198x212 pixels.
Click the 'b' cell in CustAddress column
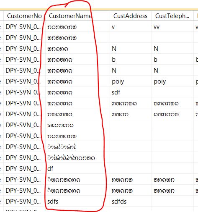pyautogui.click(x=131, y=60)
